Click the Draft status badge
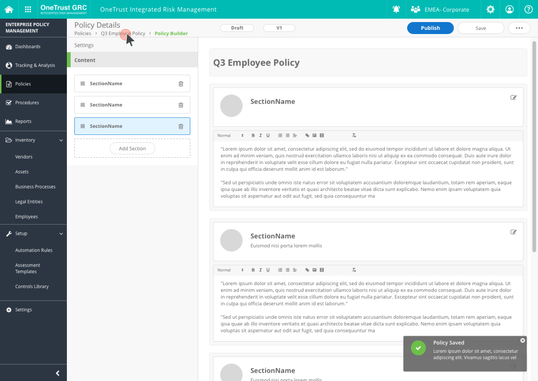The height and width of the screenshot is (381, 538). tap(237, 28)
